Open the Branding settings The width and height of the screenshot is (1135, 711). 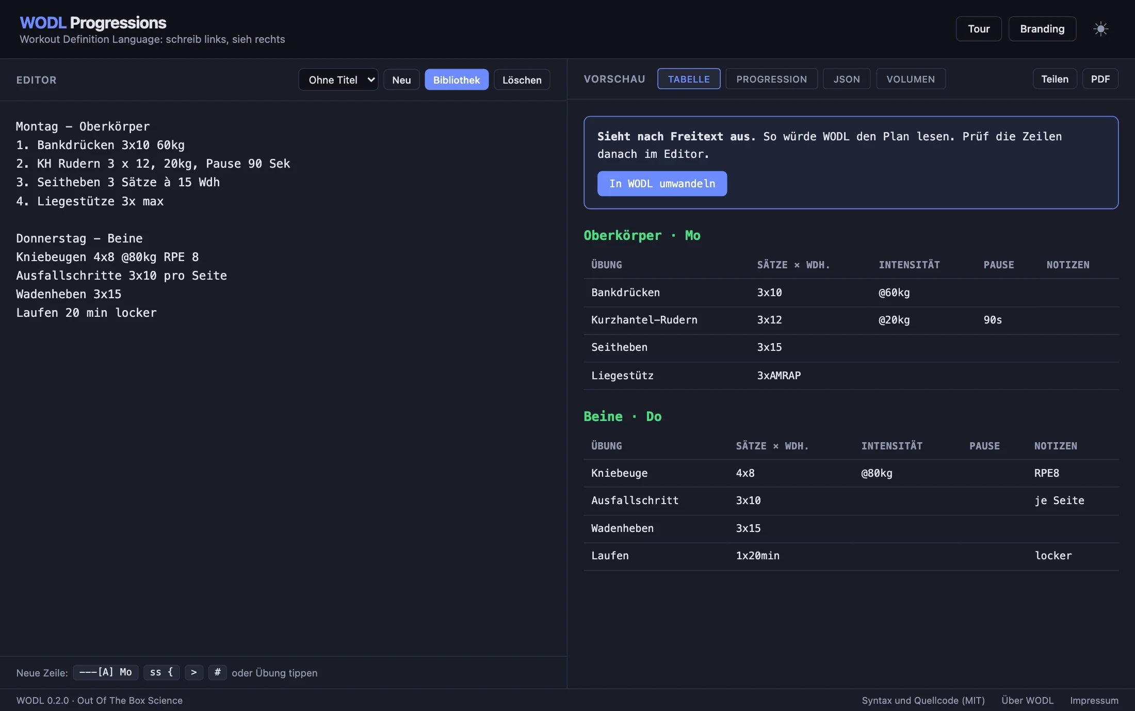[x=1042, y=29]
